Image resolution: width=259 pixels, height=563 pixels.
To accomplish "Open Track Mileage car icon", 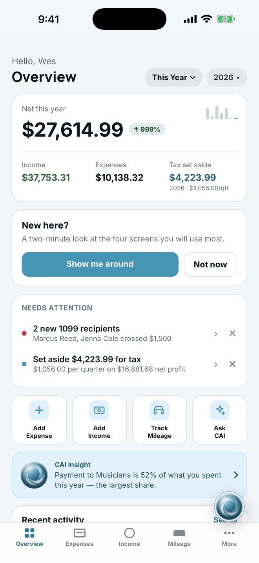I will (159, 410).
